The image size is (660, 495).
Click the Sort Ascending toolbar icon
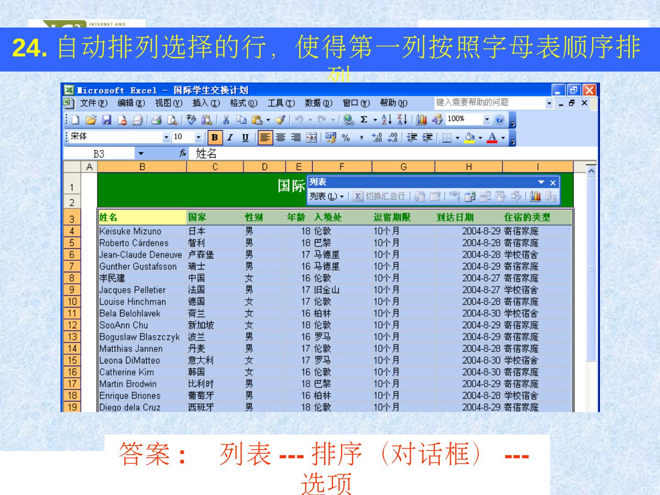click(388, 120)
